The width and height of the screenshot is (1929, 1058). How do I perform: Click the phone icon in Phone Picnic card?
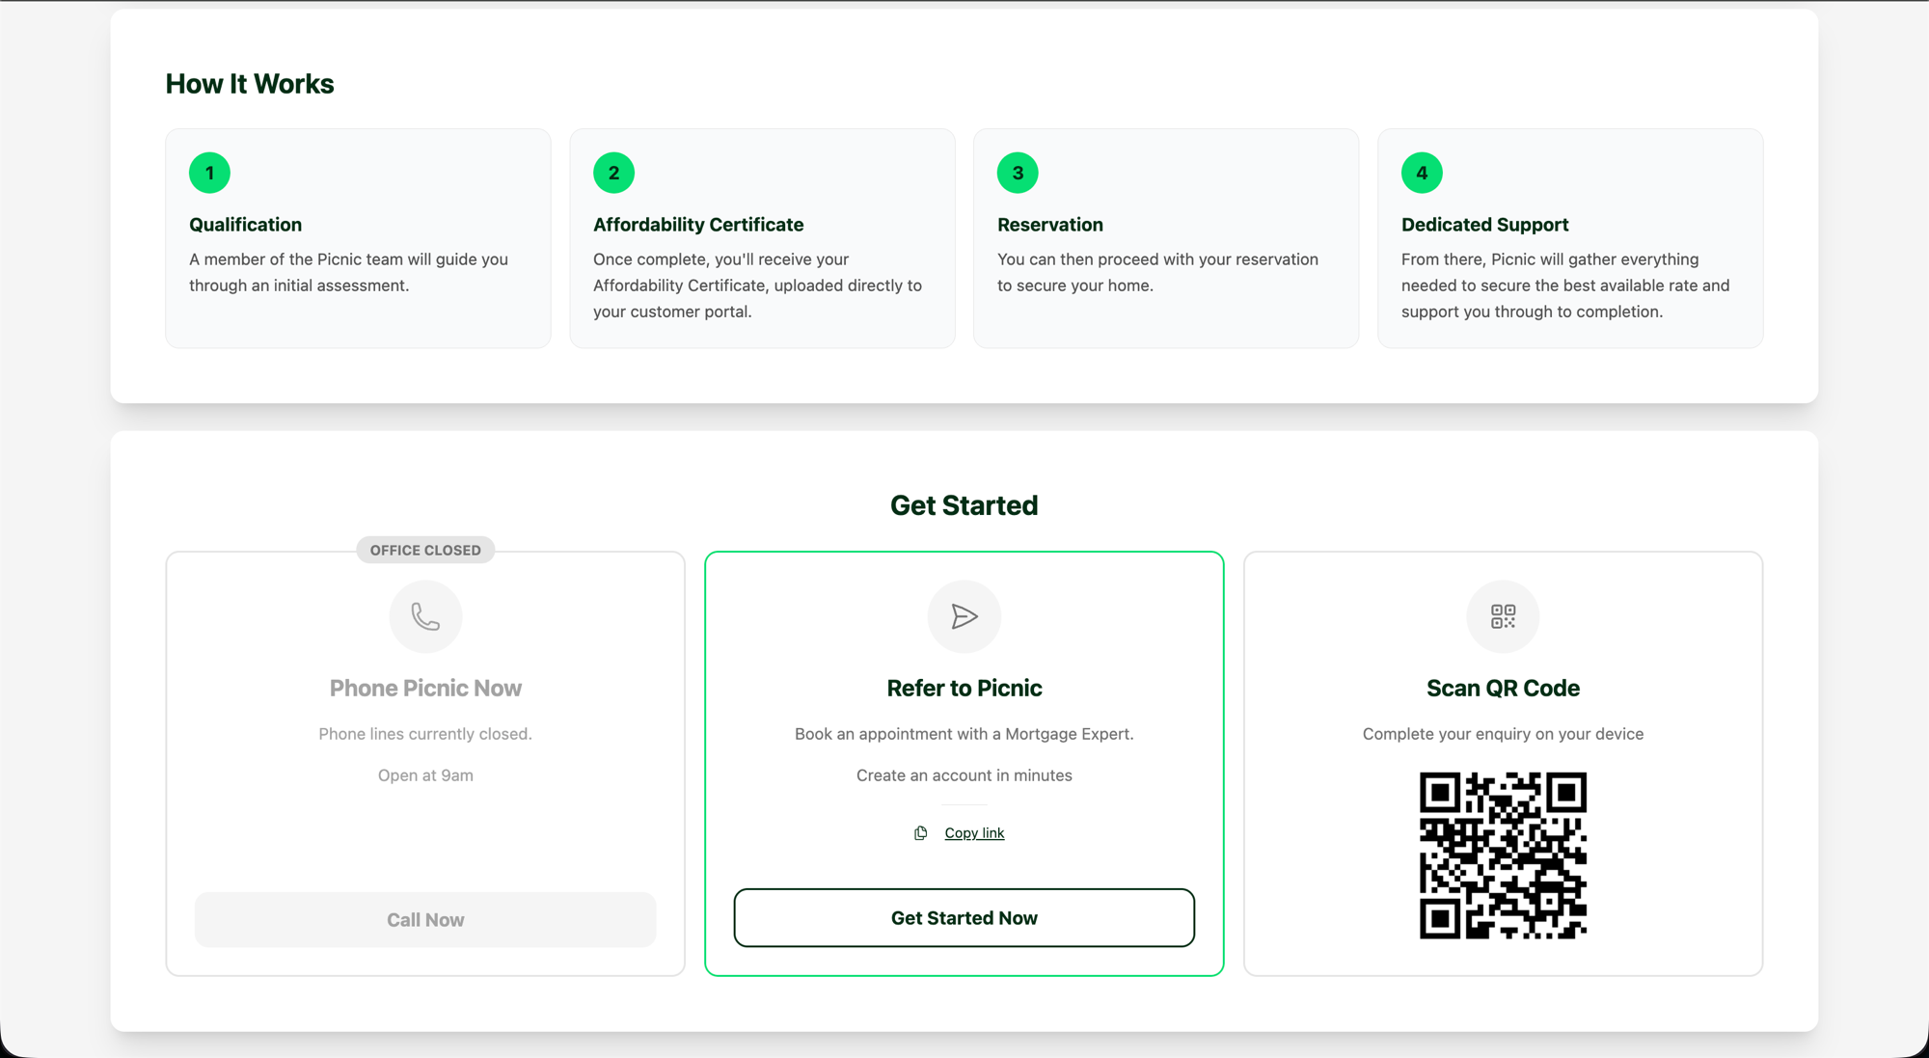pyautogui.click(x=425, y=616)
